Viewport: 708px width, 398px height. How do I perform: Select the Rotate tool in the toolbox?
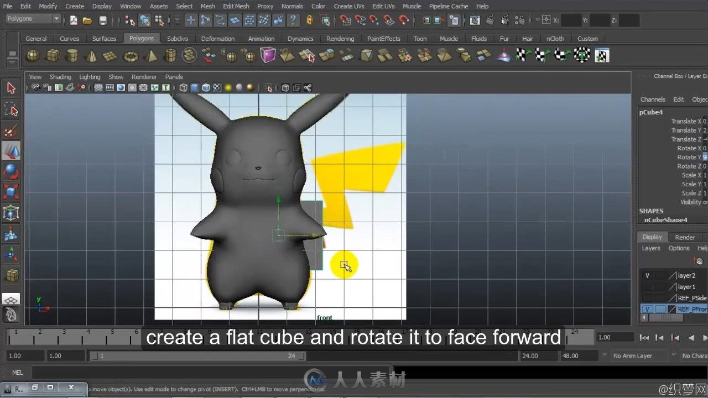pyautogui.click(x=11, y=171)
